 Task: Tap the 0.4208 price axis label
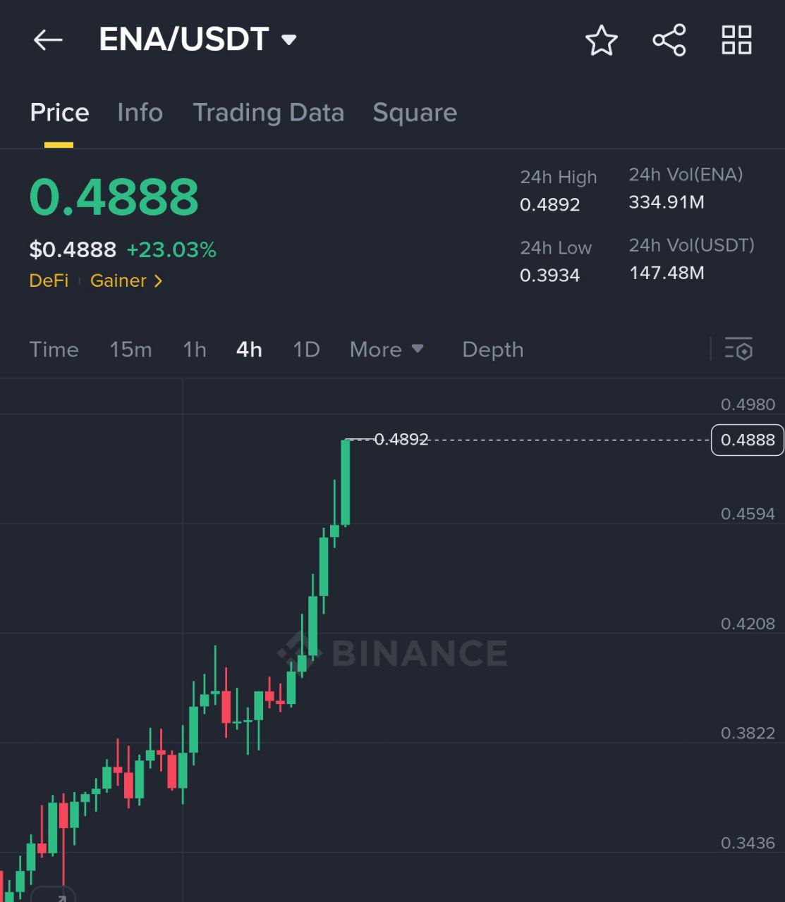pos(748,624)
